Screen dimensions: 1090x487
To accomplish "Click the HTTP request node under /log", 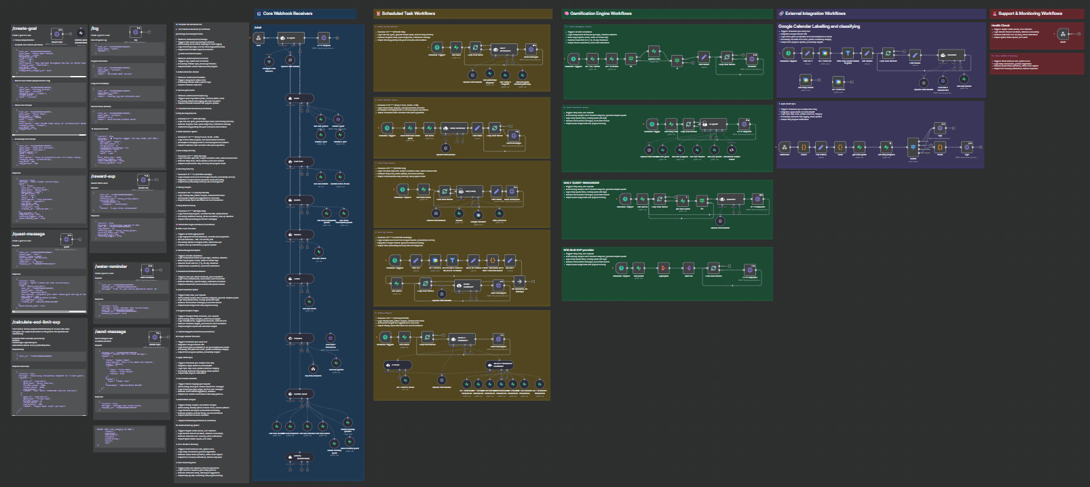I will click(x=136, y=32).
